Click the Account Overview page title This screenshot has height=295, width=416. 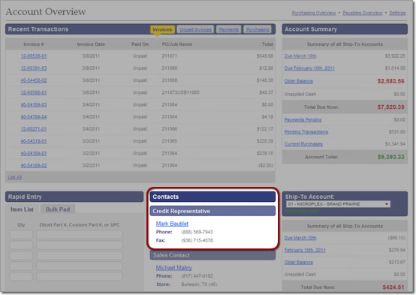46,12
